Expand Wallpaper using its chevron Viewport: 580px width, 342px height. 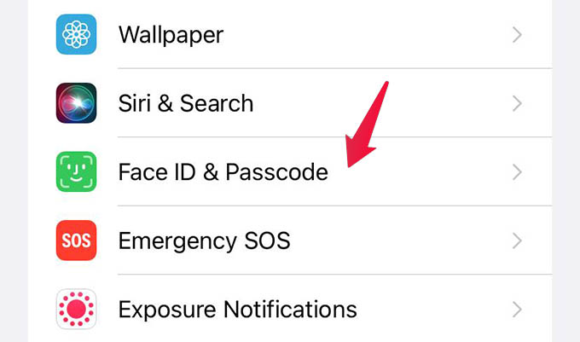517,35
